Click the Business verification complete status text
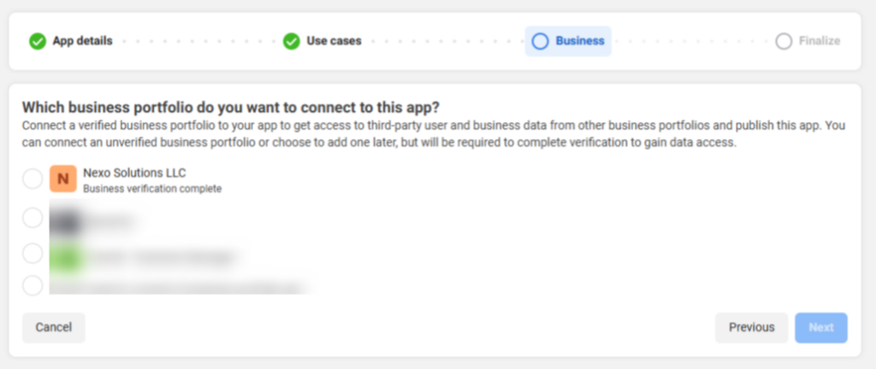 tap(152, 189)
